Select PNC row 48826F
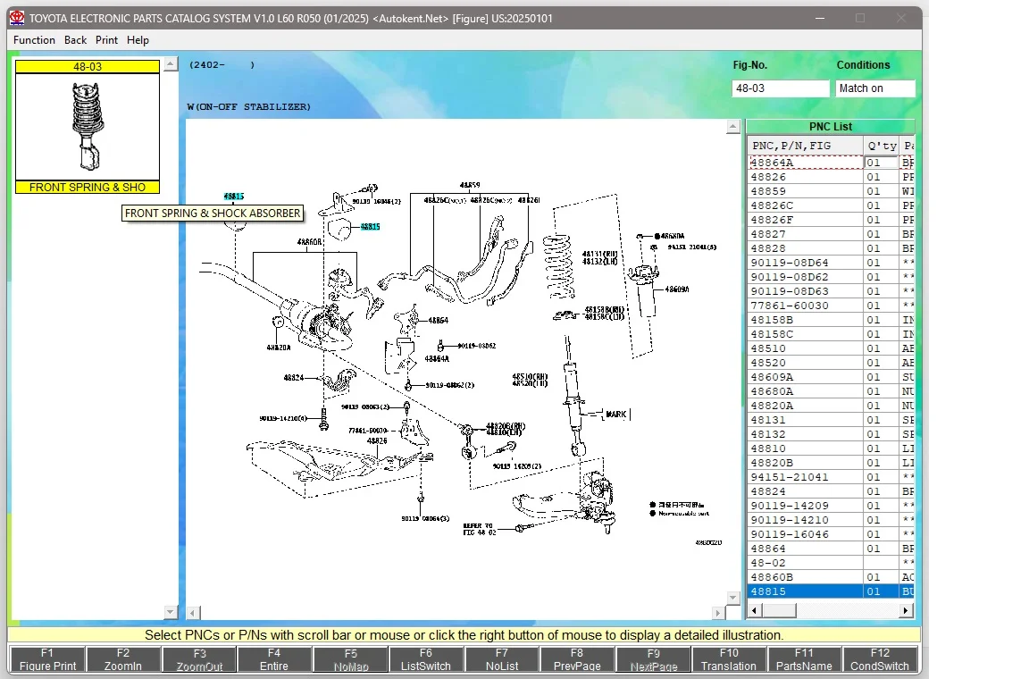This screenshot has height=679, width=1029. click(830, 220)
